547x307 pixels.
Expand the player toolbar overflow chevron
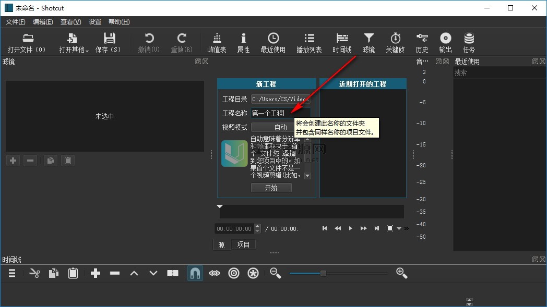click(407, 229)
